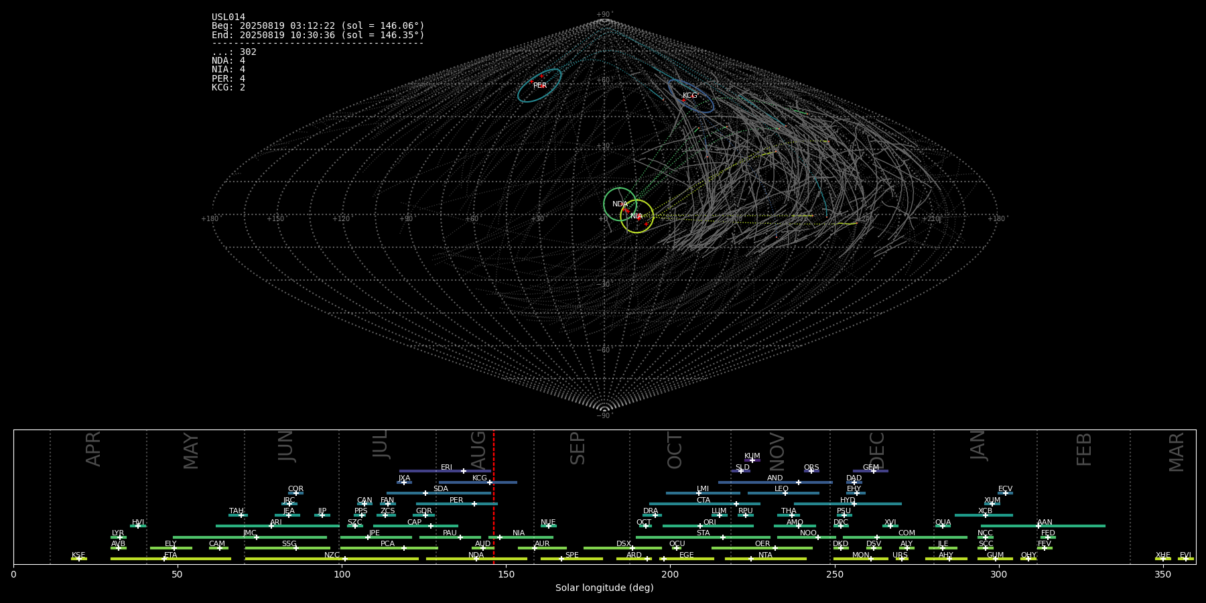The width and height of the screenshot is (1206, 603).
Task: Click the PER radiant ellipse on sky map
Action: [539, 85]
